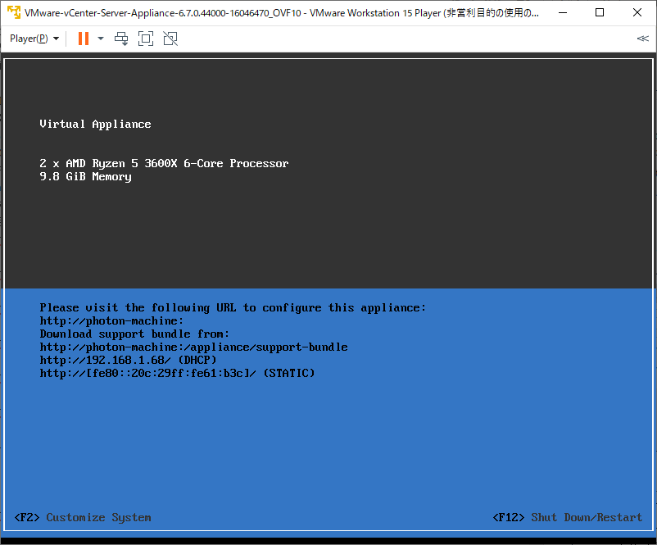Click the Send Ctrl+Alt+Del icon

click(x=121, y=39)
